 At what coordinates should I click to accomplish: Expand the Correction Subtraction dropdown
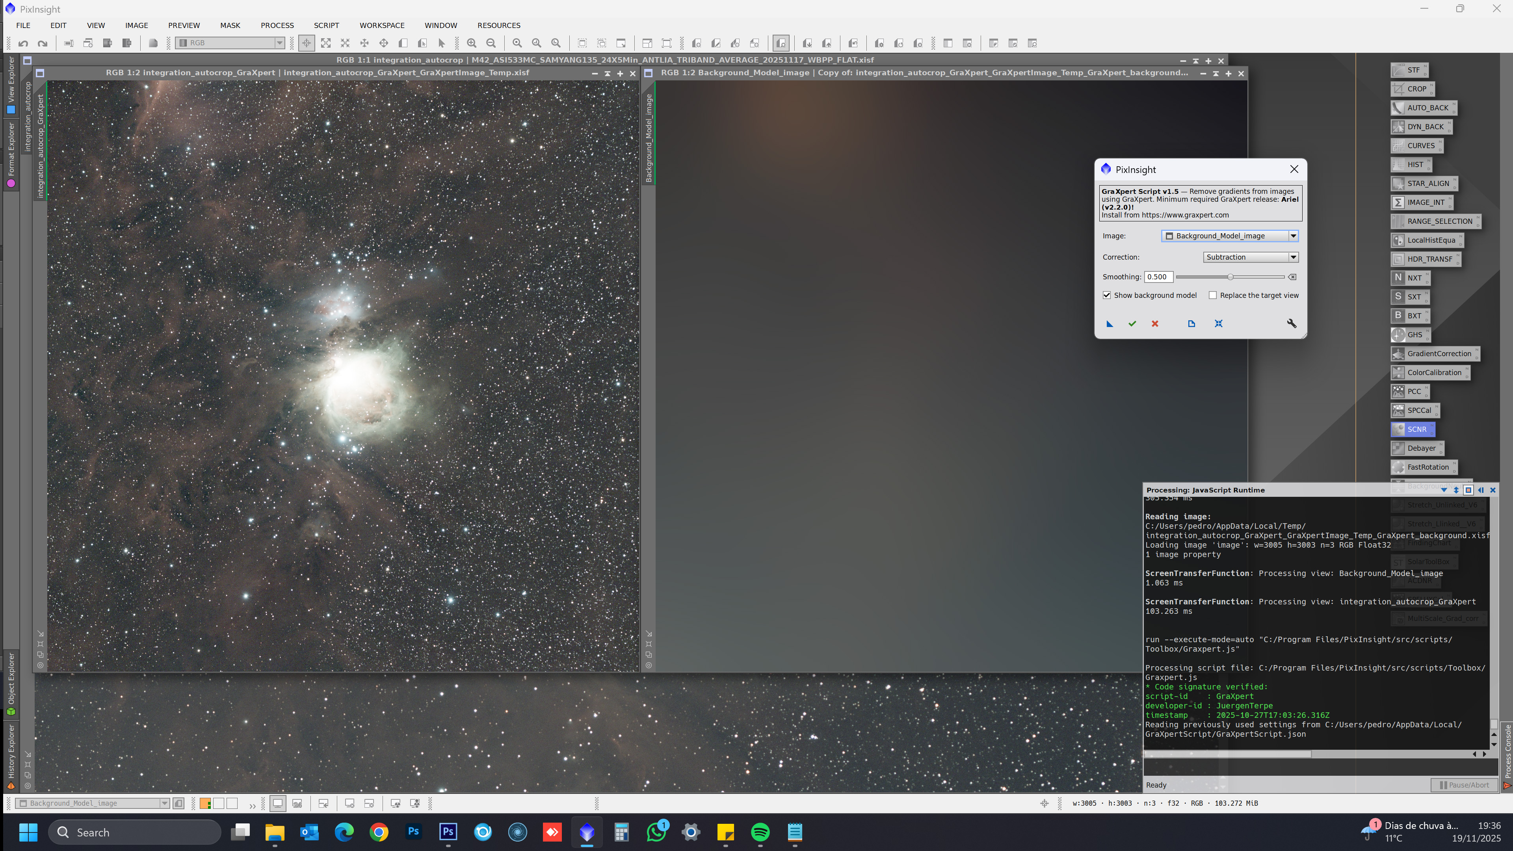point(1293,257)
